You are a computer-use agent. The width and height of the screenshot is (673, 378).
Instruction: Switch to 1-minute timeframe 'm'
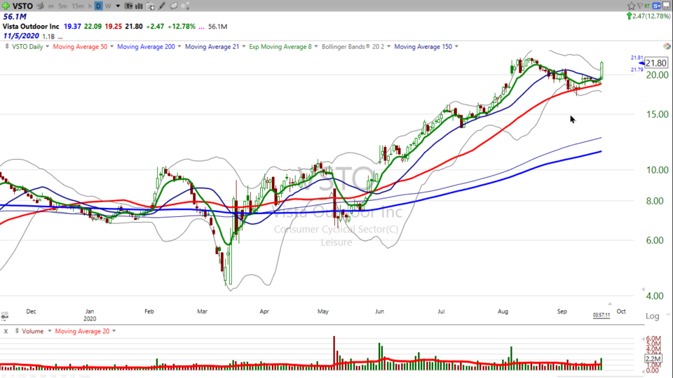coord(51,6)
